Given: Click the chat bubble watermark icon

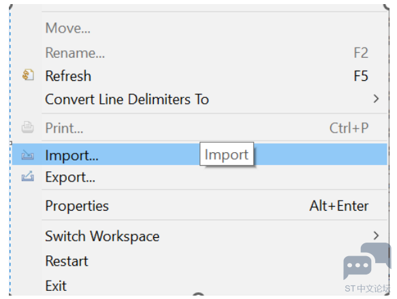Looking at the screenshot, I should click(x=366, y=260).
